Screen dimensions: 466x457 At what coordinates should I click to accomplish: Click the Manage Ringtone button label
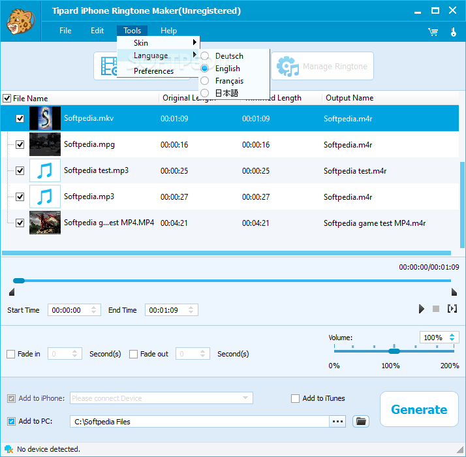pyautogui.click(x=335, y=67)
